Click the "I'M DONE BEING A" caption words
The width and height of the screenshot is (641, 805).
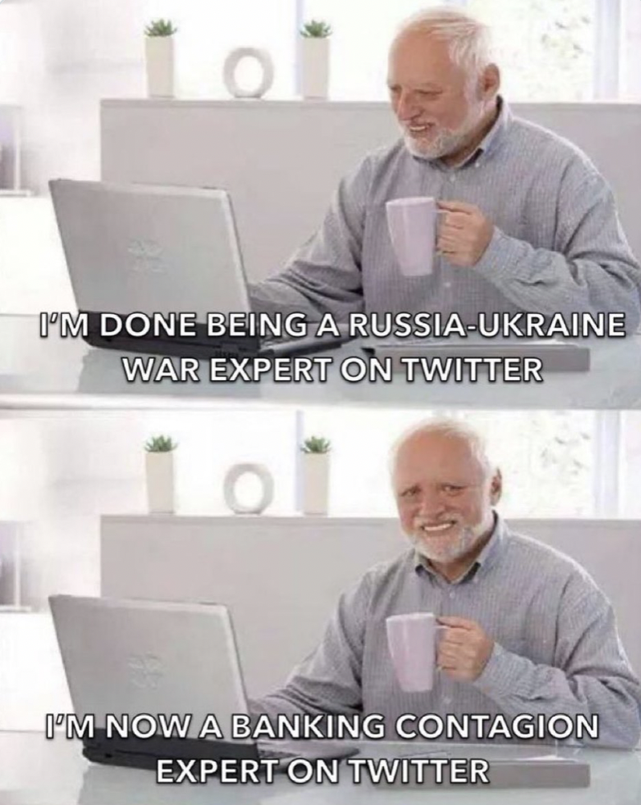pos(187,326)
